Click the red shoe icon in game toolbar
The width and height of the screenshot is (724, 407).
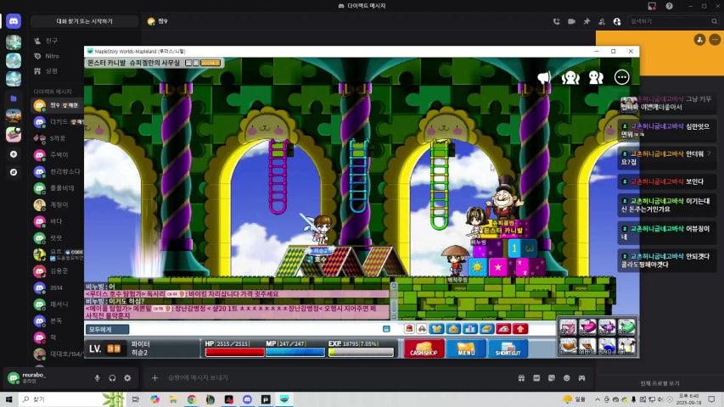pyautogui.click(x=503, y=328)
